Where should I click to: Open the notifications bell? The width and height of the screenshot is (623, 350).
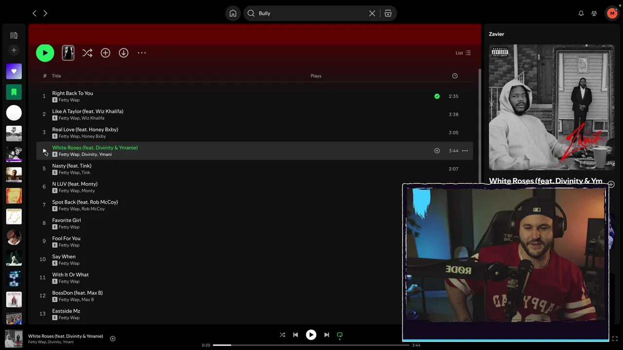point(581,13)
